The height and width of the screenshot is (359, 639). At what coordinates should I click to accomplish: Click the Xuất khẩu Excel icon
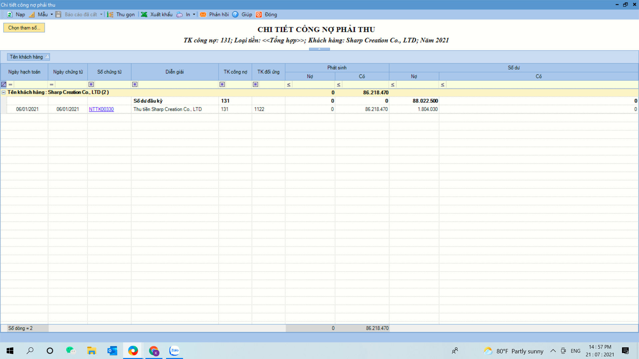point(144,15)
